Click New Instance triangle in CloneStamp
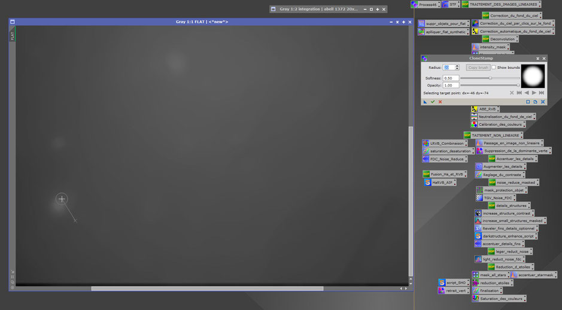This screenshot has width=562, height=310. 425,102
